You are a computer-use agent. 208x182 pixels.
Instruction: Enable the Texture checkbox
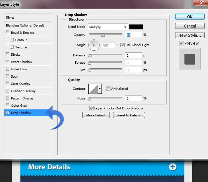click(12, 47)
